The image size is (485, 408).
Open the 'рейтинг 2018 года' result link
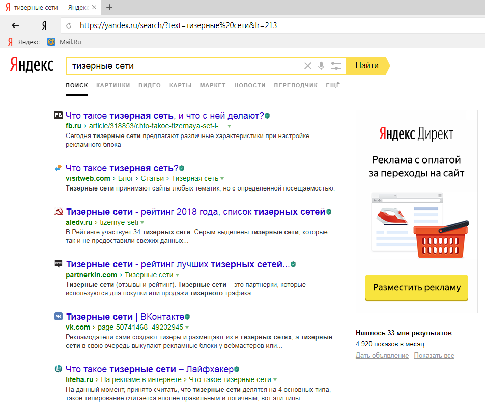(195, 212)
